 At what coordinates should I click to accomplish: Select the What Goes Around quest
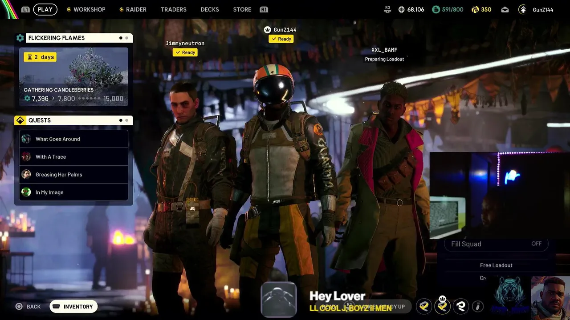(x=73, y=139)
